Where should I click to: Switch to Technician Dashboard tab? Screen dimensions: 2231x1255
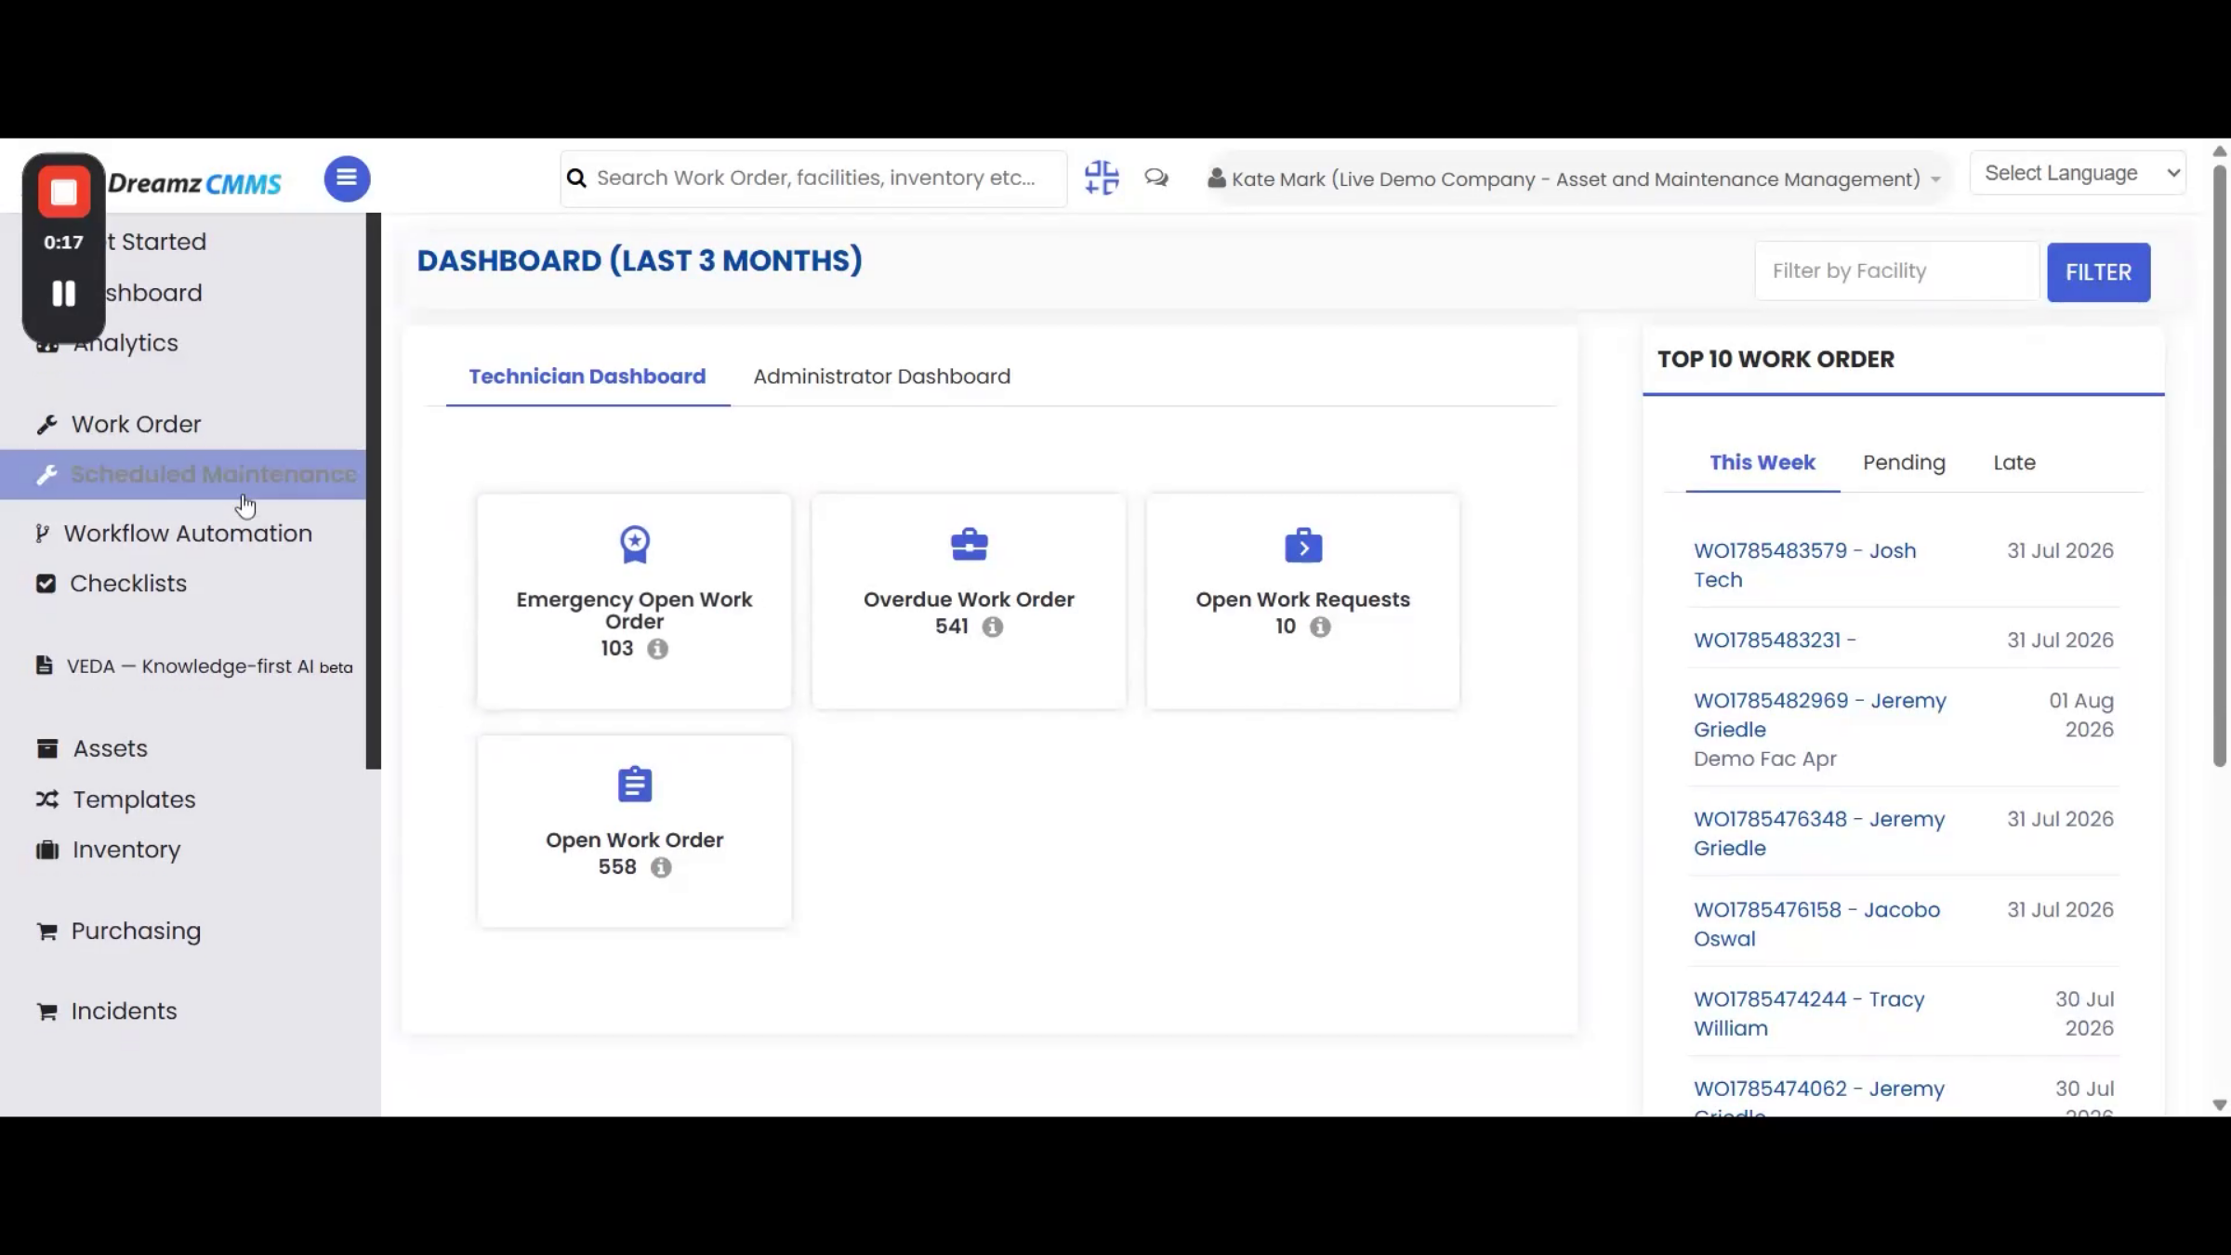tap(587, 376)
